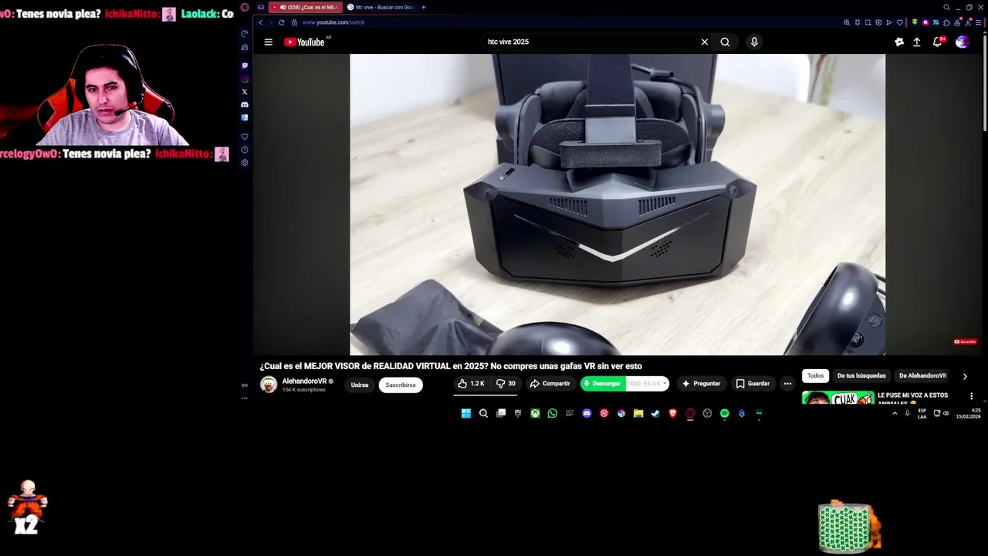The height and width of the screenshot is (556, 988).
Task: Open download quality dropdown arrow
Action: 665,384
